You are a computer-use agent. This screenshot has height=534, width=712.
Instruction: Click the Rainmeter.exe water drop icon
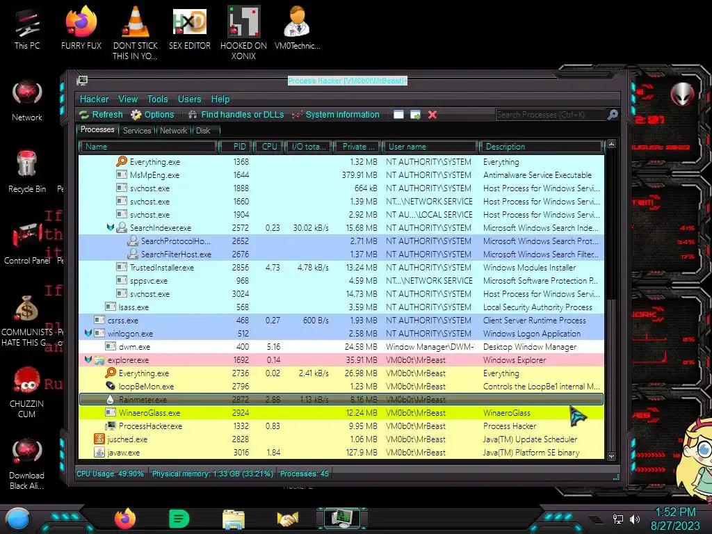pyautogui.click(x=111, y=399)
